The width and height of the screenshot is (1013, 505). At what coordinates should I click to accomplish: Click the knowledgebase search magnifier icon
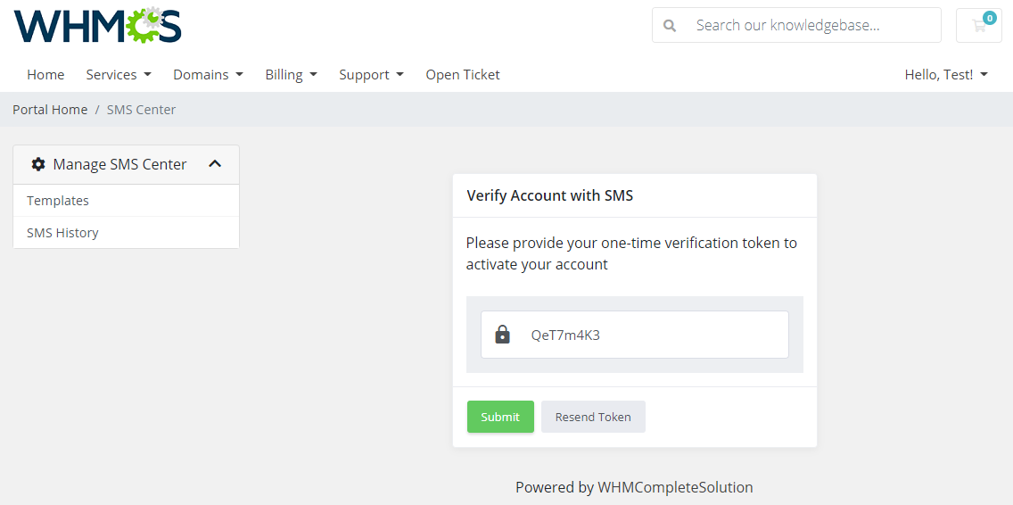point(670,25)
